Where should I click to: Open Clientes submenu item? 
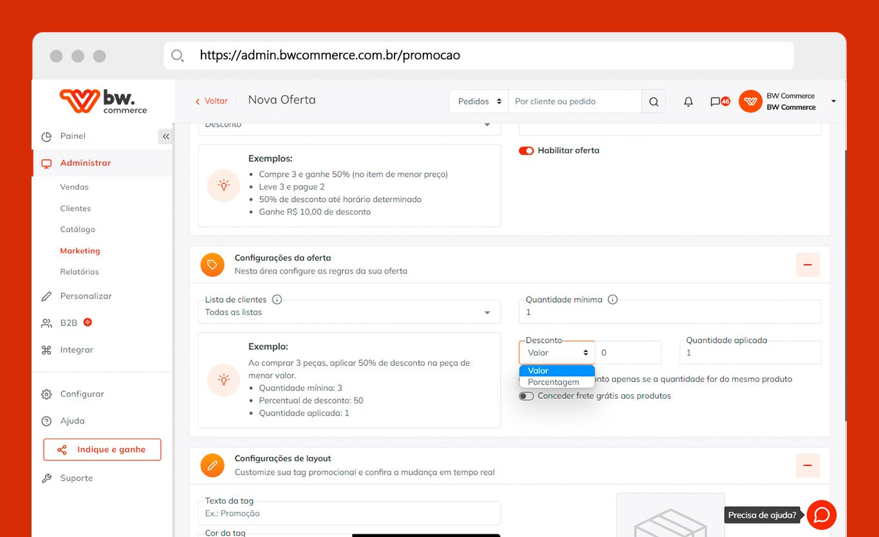point(75,208)
